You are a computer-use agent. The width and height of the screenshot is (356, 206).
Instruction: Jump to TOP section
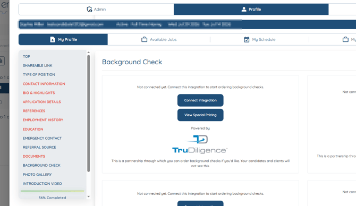coord(27,56)
